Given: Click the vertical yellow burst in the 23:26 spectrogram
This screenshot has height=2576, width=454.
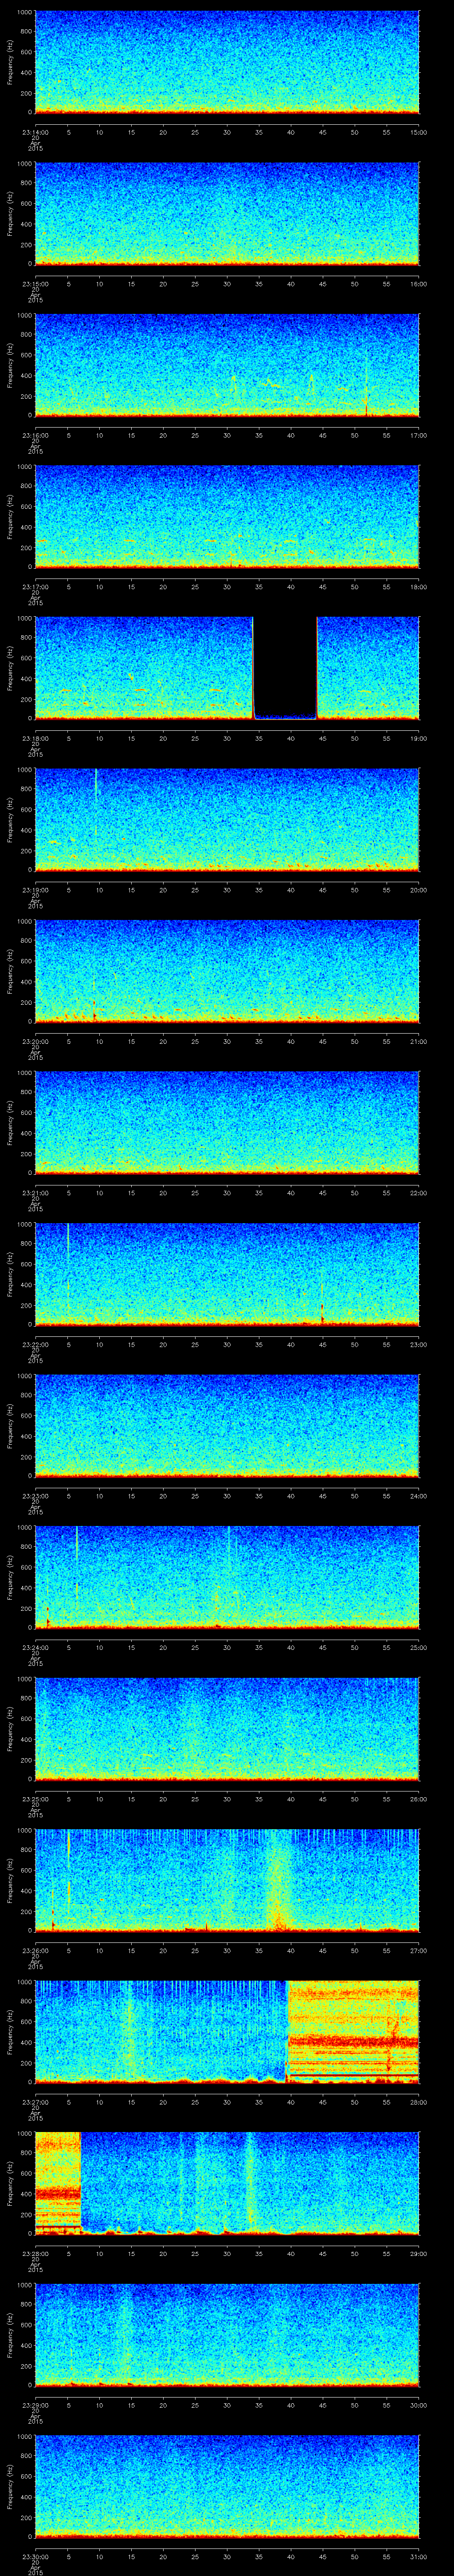Looking at the screenshot, I should click(278, 1880).
